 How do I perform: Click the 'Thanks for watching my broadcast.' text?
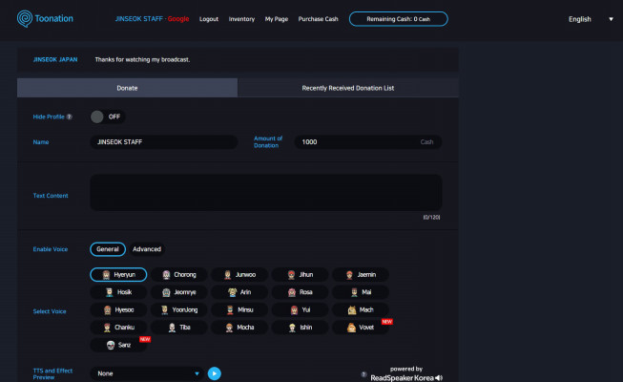142,59
